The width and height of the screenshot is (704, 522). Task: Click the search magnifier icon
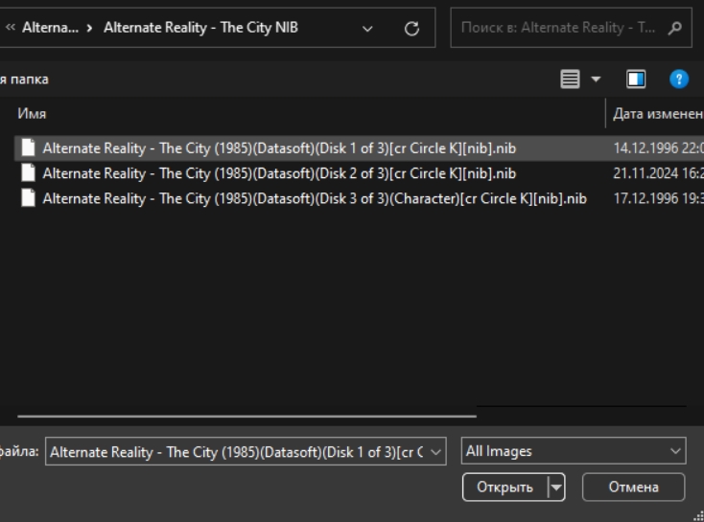tap(675, 28)
